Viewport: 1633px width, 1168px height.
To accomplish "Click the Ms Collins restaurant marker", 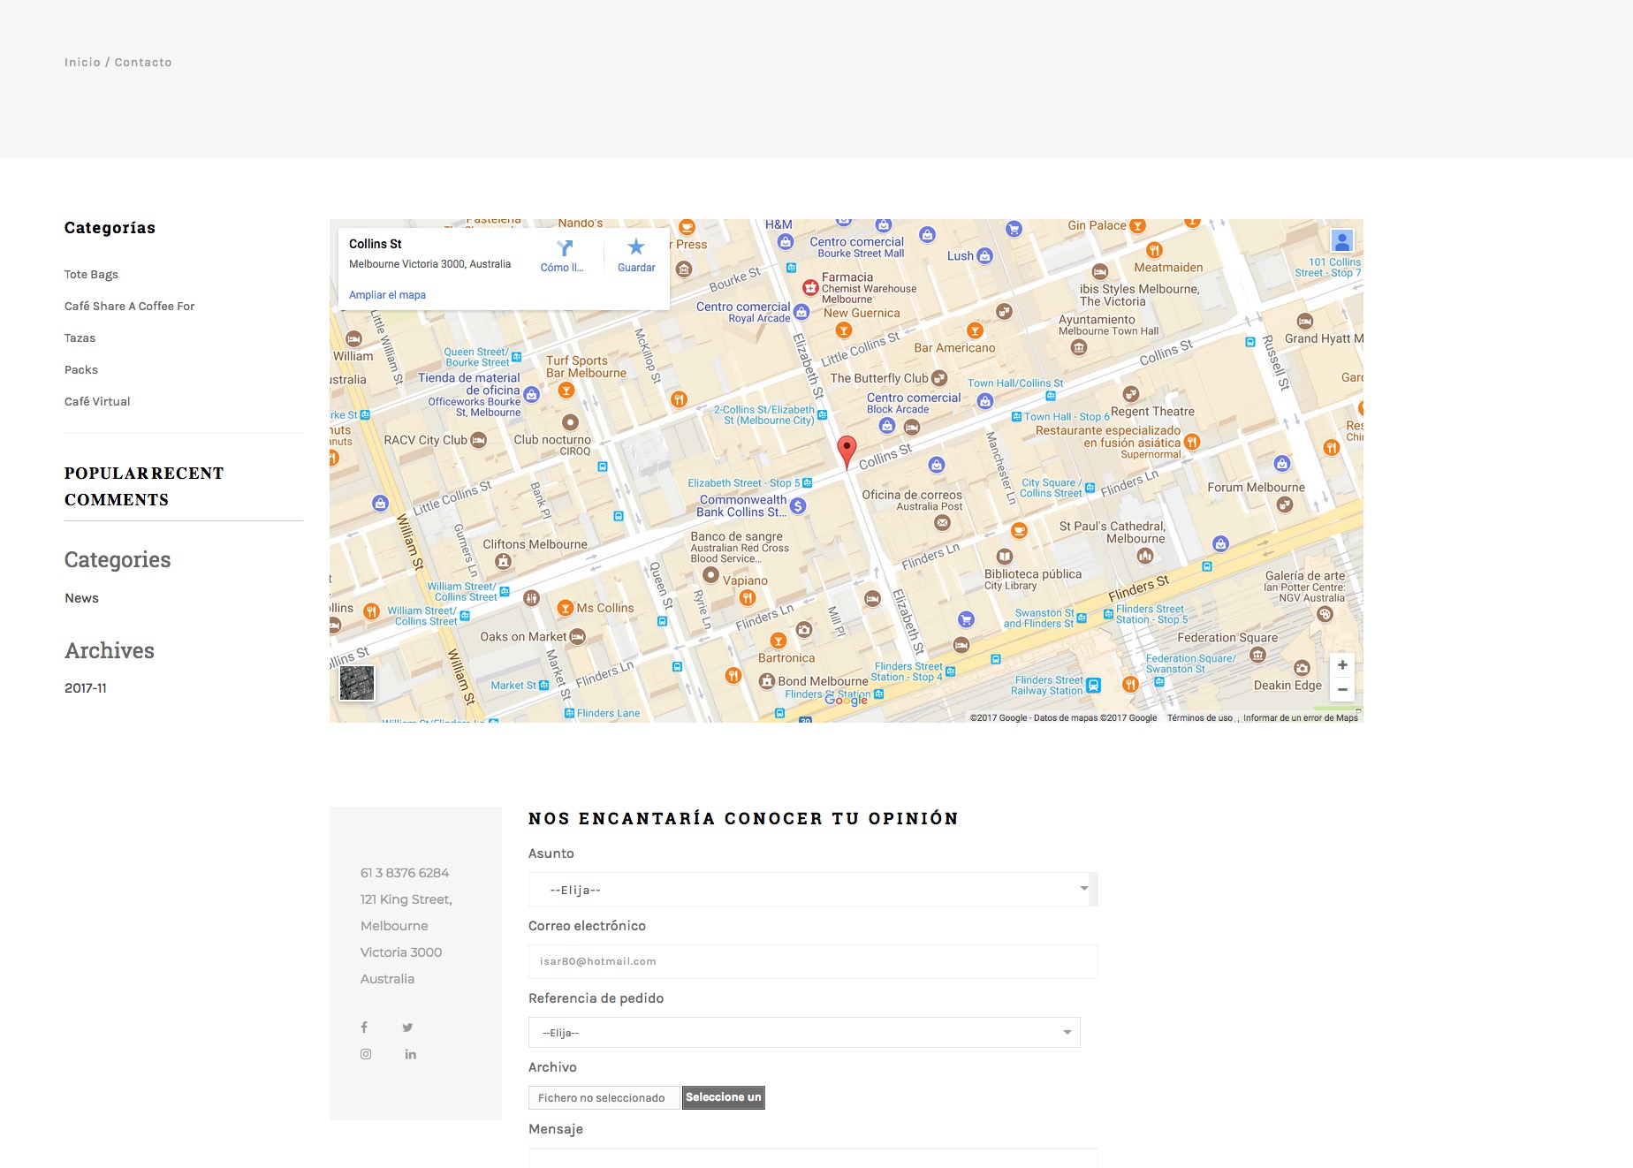I will click(x=566, y=608).
